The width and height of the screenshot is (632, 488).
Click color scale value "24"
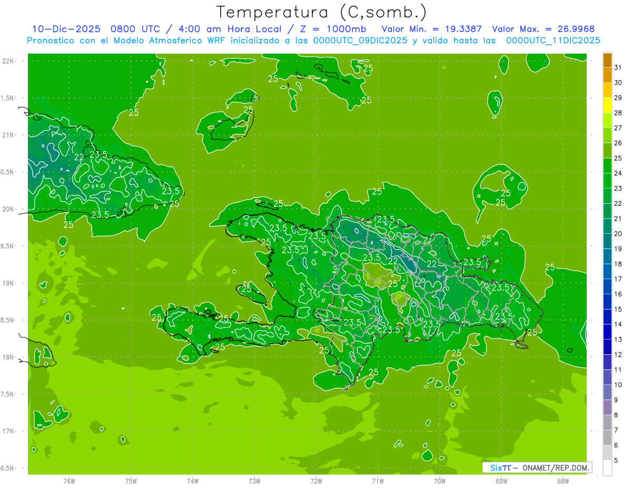tap(618, 173)
